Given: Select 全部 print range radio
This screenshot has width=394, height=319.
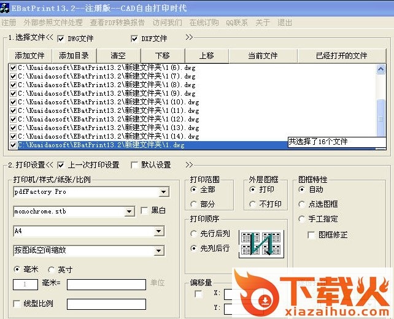Looking at the screenshot, I should [193, 189].
